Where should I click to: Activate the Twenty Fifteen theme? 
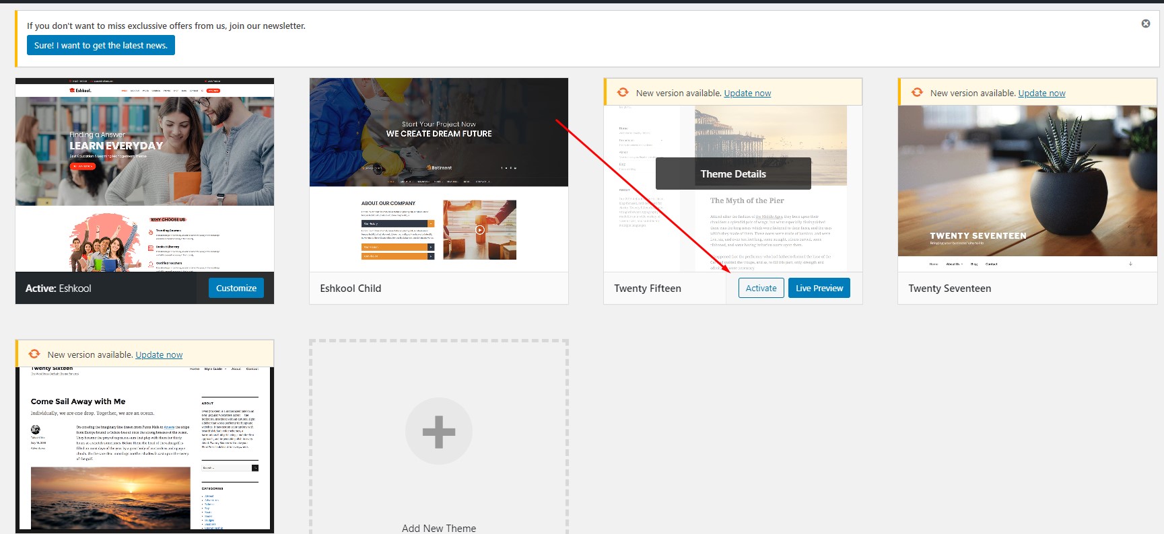pyautogui.click(x=761, y=288)
